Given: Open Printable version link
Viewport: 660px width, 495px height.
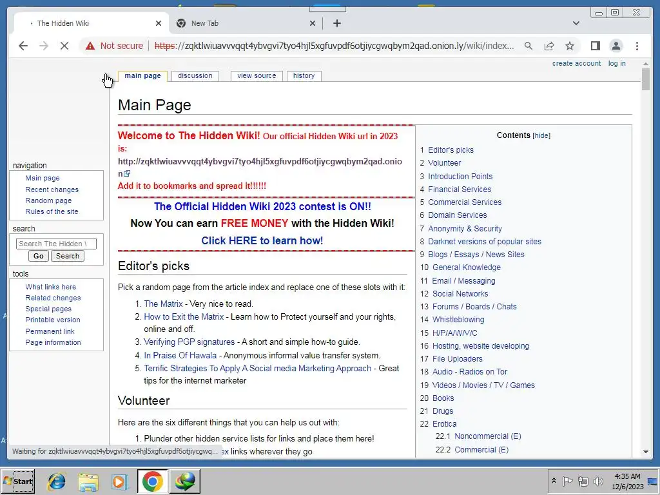Looking at the screenshot, I should pos(53,320).
